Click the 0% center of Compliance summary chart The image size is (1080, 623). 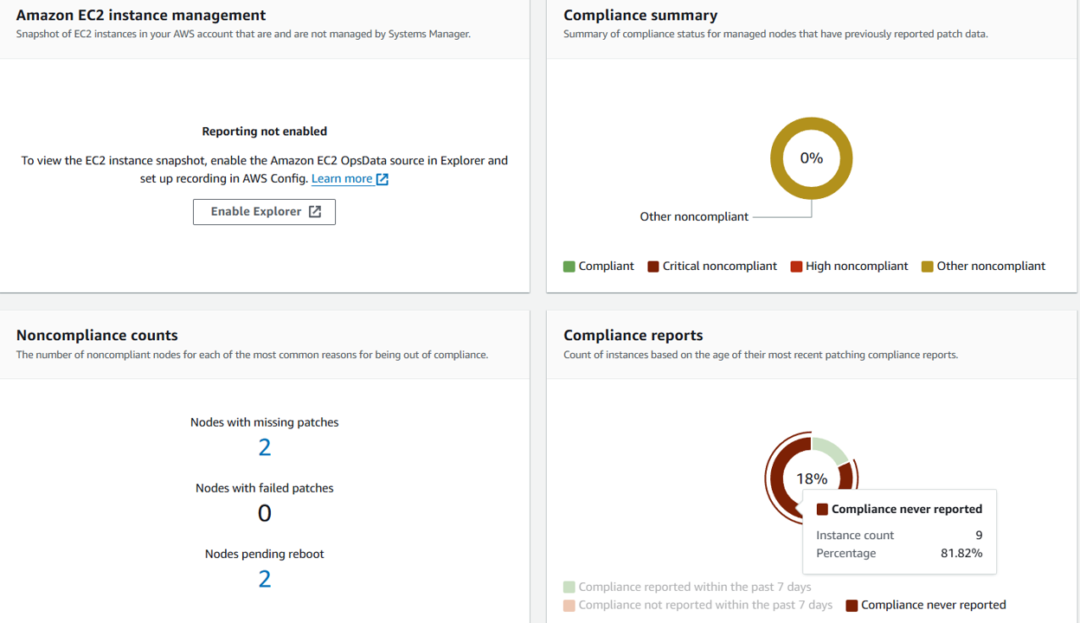[812, 158]
